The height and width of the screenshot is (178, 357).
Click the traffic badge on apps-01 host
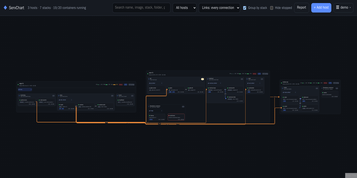pyautogui.click(x=259, y=74)
